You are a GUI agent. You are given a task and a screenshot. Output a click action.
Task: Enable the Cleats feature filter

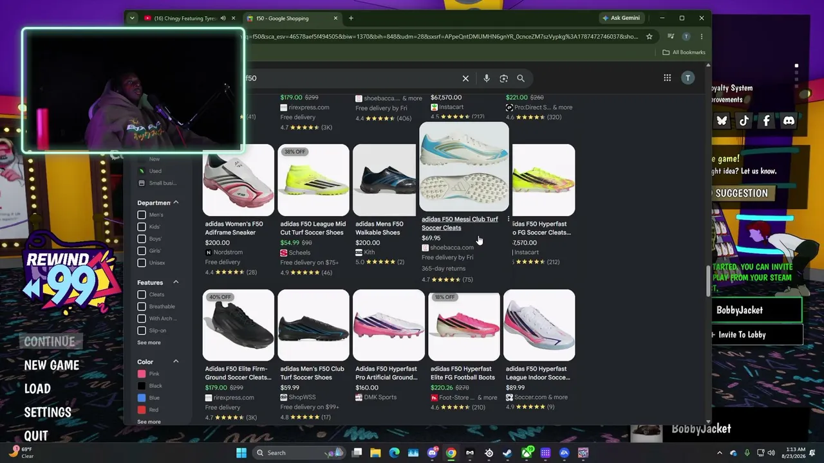[142, 295]
